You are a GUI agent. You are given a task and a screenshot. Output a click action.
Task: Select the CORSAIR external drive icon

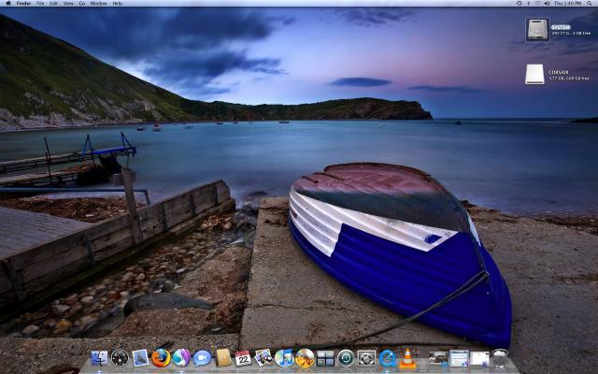pos(534,75)
